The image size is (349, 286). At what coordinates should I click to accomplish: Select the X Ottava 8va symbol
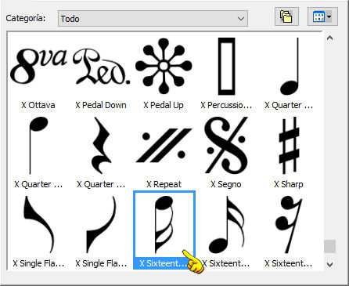coord(38,66)
